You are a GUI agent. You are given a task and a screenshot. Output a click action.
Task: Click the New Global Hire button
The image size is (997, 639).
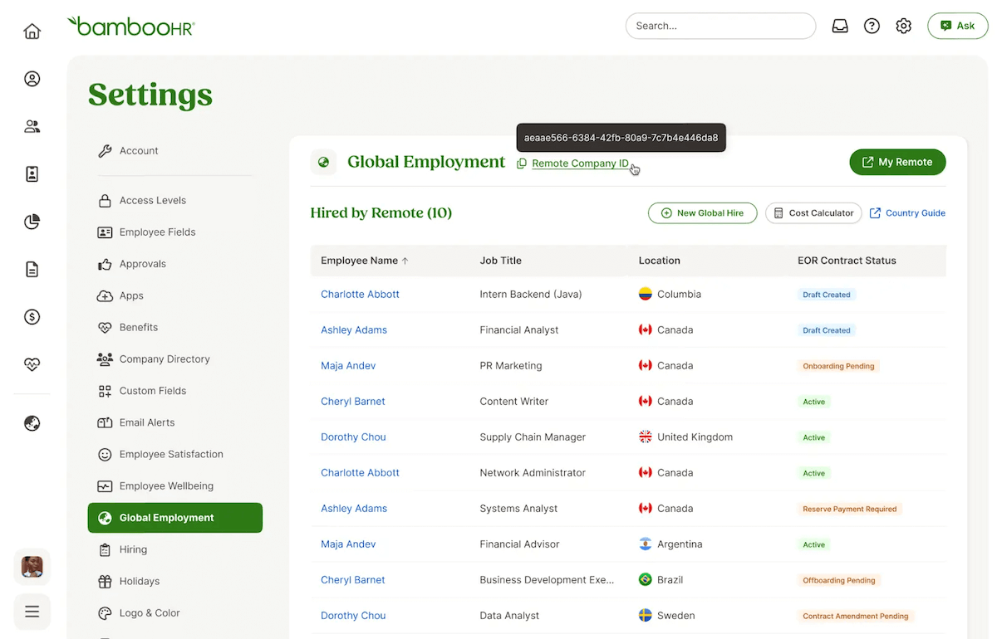click(x=702, y=212)
